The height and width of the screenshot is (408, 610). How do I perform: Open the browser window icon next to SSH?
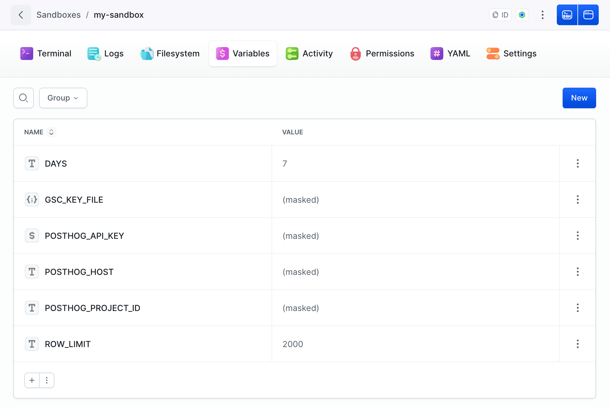[x=588, y=15]
